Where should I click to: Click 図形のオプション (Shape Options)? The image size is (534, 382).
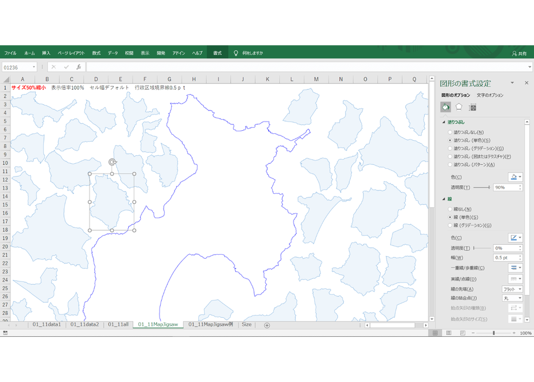pyautogui.click(x=455, y=95)
